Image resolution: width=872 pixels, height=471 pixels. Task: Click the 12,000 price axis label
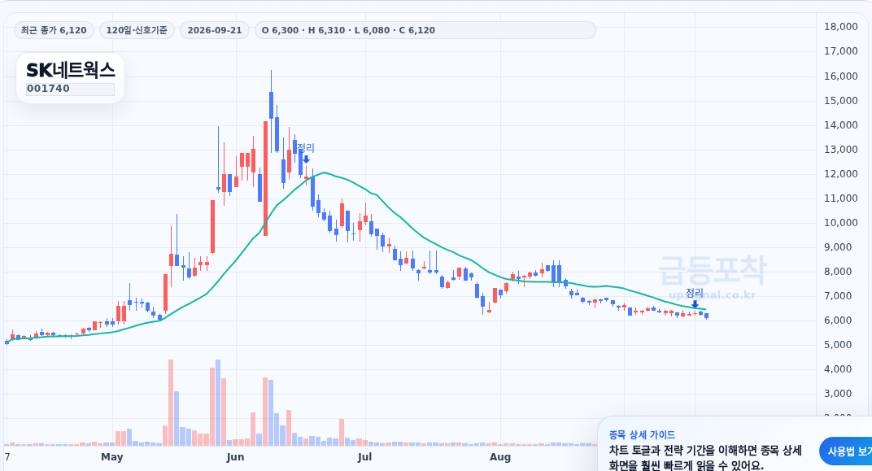[840, 174]
